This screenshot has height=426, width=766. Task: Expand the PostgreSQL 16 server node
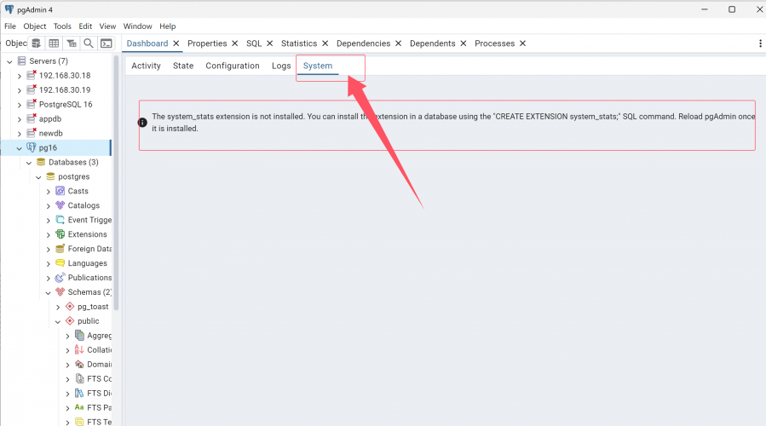coord(19,105)
